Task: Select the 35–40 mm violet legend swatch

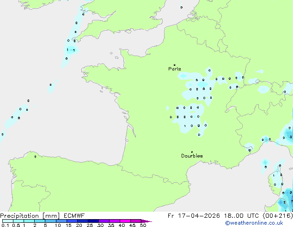Action: 115,221
